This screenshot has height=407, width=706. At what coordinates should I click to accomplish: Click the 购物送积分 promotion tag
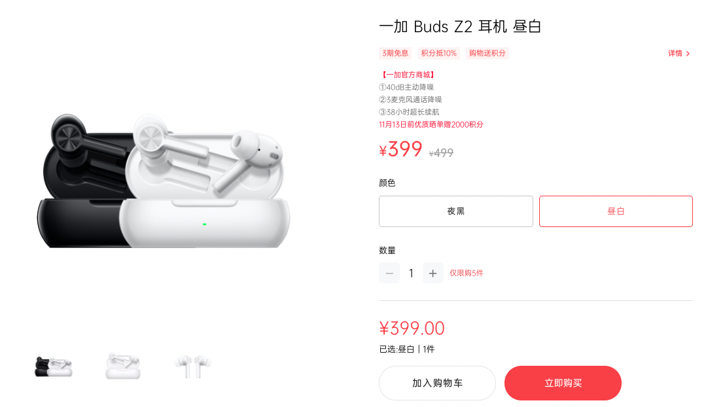pyautogui.click(x=487, y=53)
